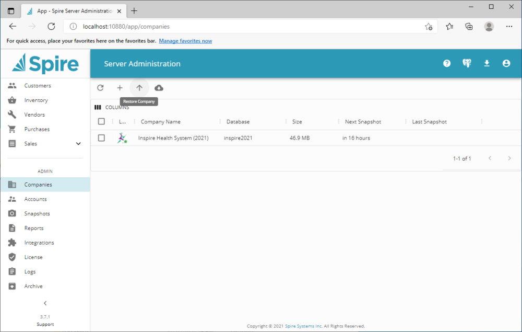
Task: Go to next page of companies
Action: (509, 158)
